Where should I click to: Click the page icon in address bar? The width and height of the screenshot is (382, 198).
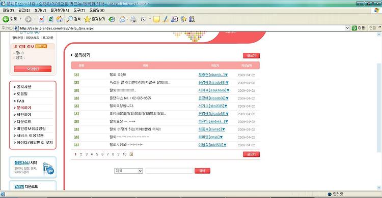17,28
